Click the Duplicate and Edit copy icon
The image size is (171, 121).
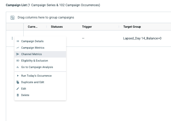(18, 82)
